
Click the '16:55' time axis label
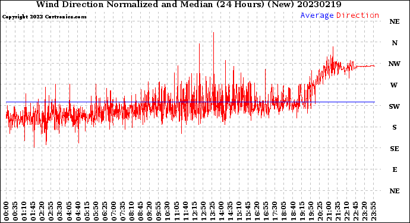(266, 211)
